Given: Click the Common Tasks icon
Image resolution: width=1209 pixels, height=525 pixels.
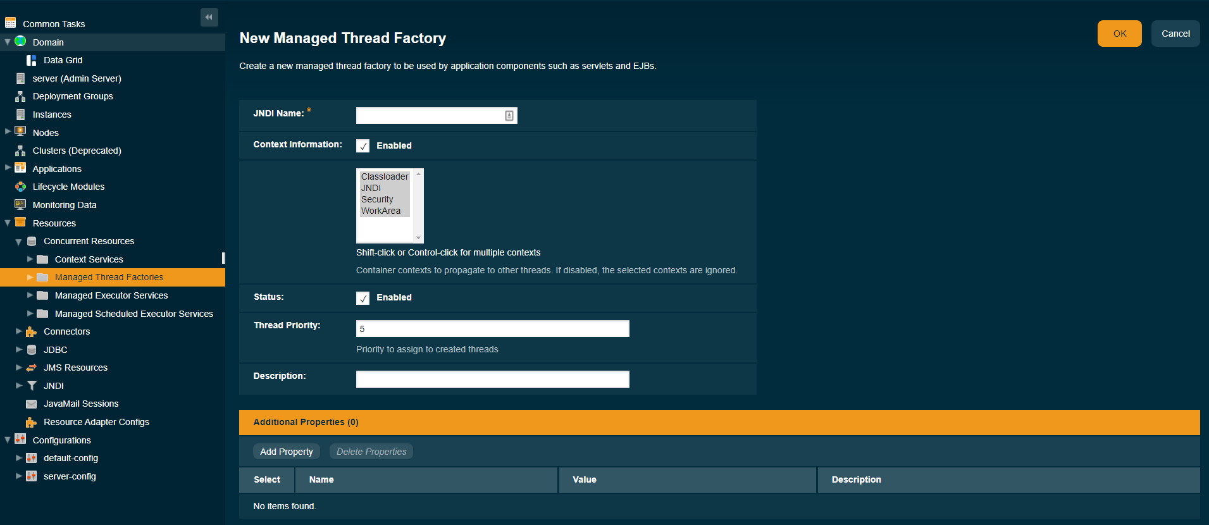Looking at the screenshot, I should point(11,23).
